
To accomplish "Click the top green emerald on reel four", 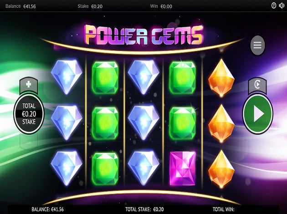I will coord(182,77).
